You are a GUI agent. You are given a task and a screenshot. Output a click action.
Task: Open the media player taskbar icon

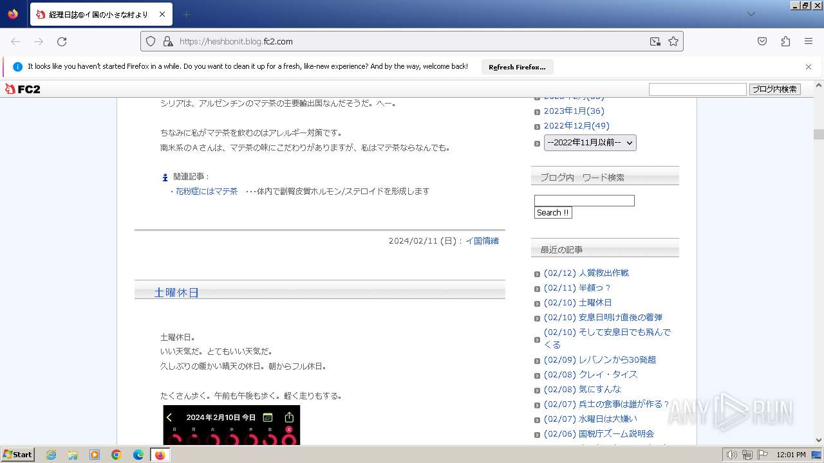95,455
